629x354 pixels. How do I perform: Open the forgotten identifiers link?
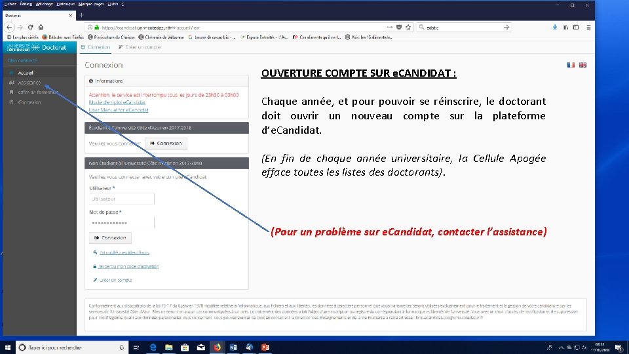click(124, 252)
